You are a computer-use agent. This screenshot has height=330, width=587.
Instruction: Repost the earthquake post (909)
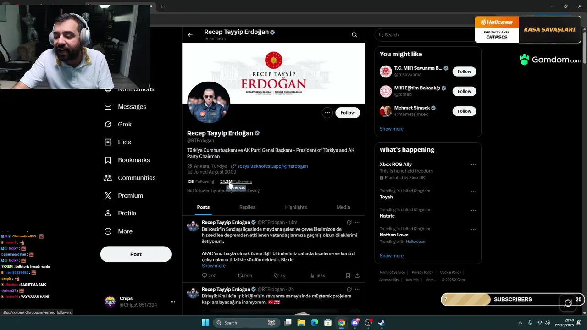coord(244,275)
